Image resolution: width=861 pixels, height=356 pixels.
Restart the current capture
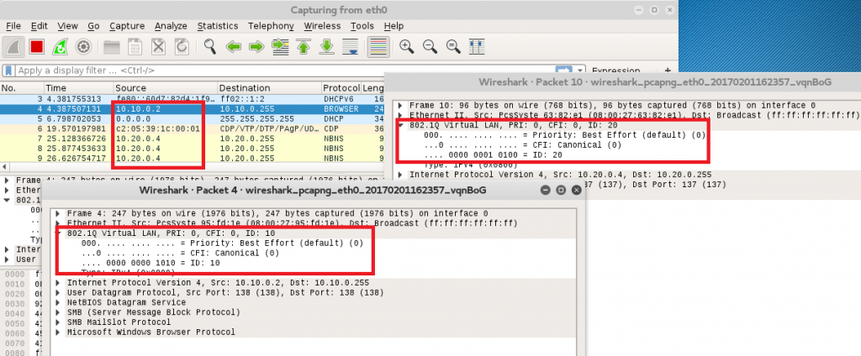tap(60, 47)
